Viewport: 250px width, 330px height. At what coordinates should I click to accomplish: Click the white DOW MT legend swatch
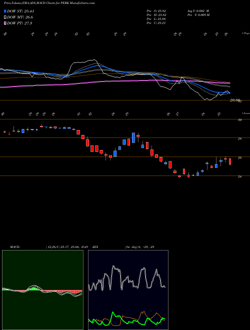[x=5, y=17]
